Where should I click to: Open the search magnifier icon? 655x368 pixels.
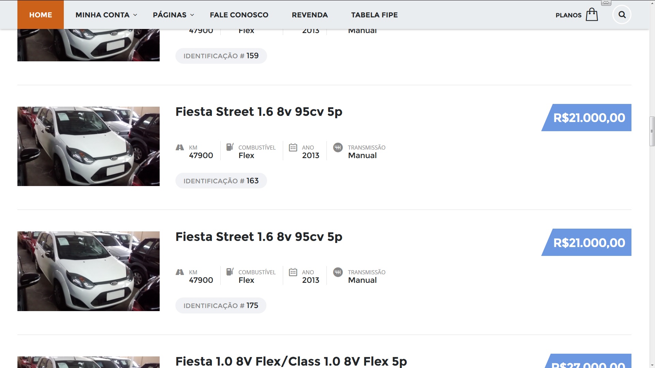[622, 15]
